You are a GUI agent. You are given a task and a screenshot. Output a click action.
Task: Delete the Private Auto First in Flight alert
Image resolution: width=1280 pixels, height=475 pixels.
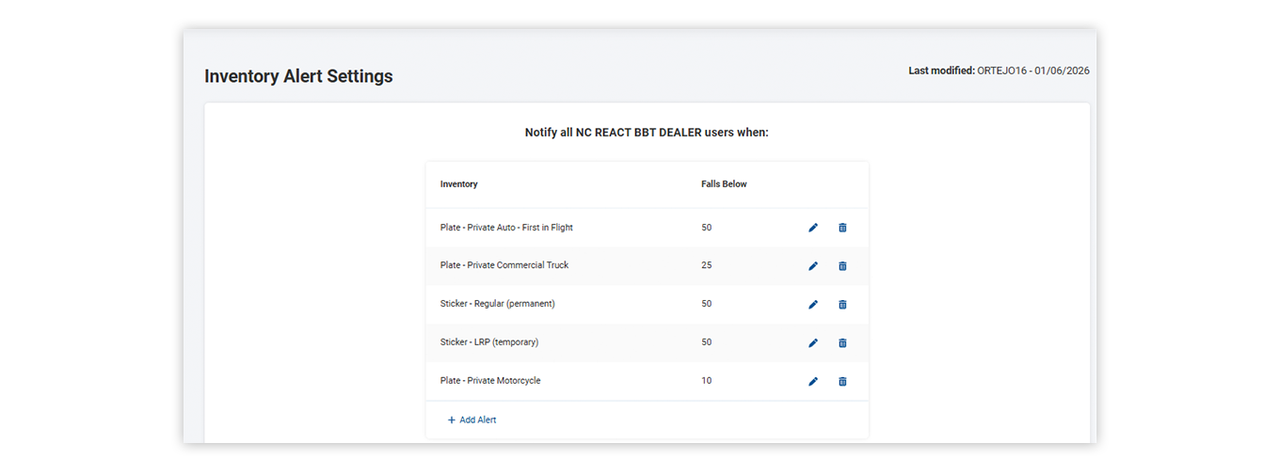(x=842, y=228)
